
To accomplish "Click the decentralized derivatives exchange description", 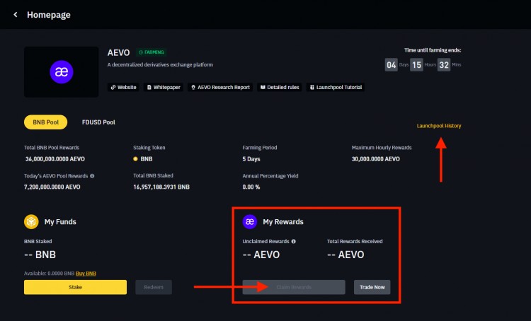I will tap(160, 64).
